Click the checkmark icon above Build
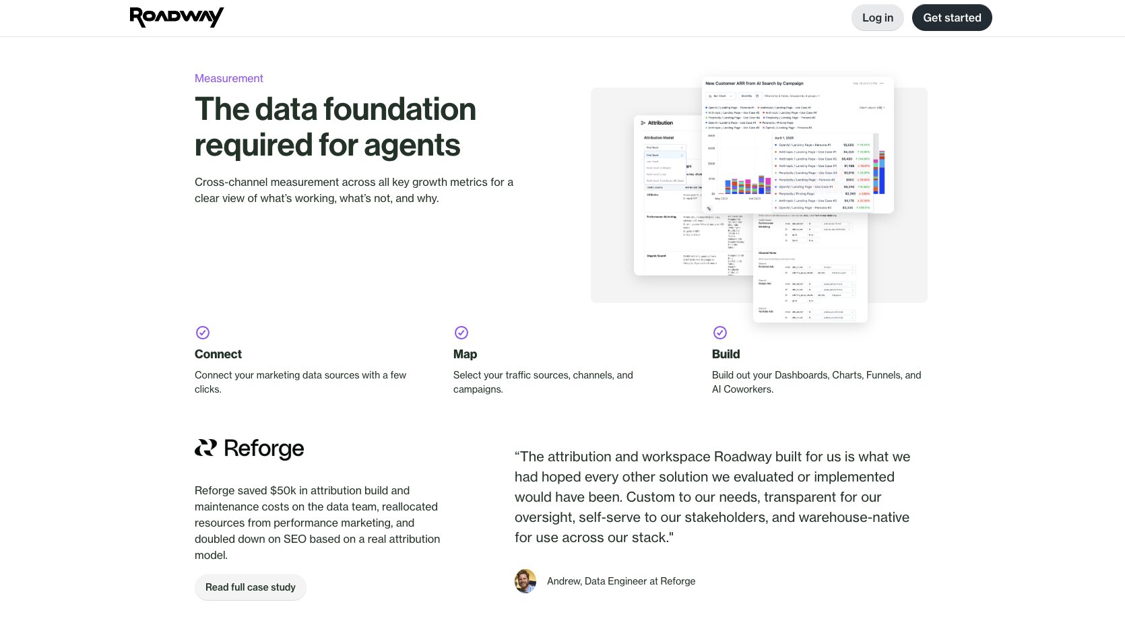Screen dimensions: 1125x629 (x=720, y=333)
